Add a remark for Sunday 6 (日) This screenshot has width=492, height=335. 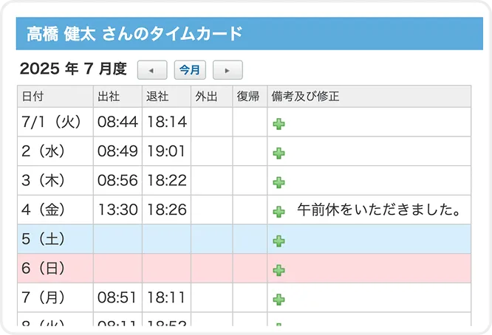[279, 270]
